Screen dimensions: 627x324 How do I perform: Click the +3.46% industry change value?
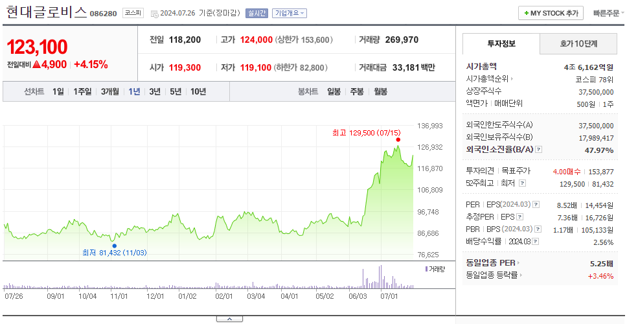tap(600, 276)
